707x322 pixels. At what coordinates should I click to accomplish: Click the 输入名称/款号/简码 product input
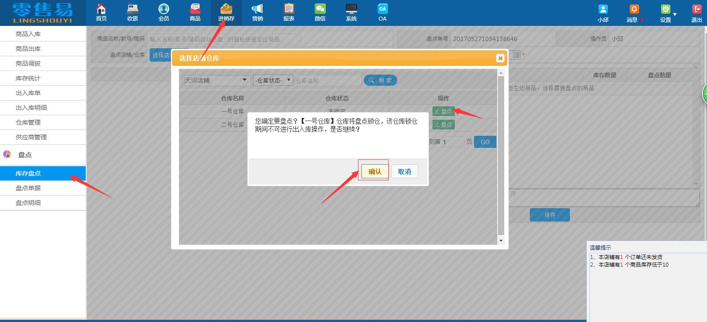coord(187,39)
